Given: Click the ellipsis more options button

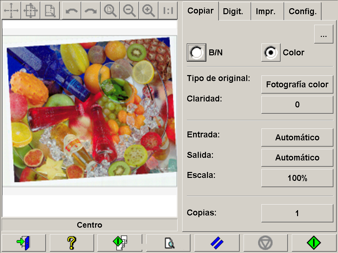Looking at the screenshot, I should pyautogui.click(x=323, y=34).
